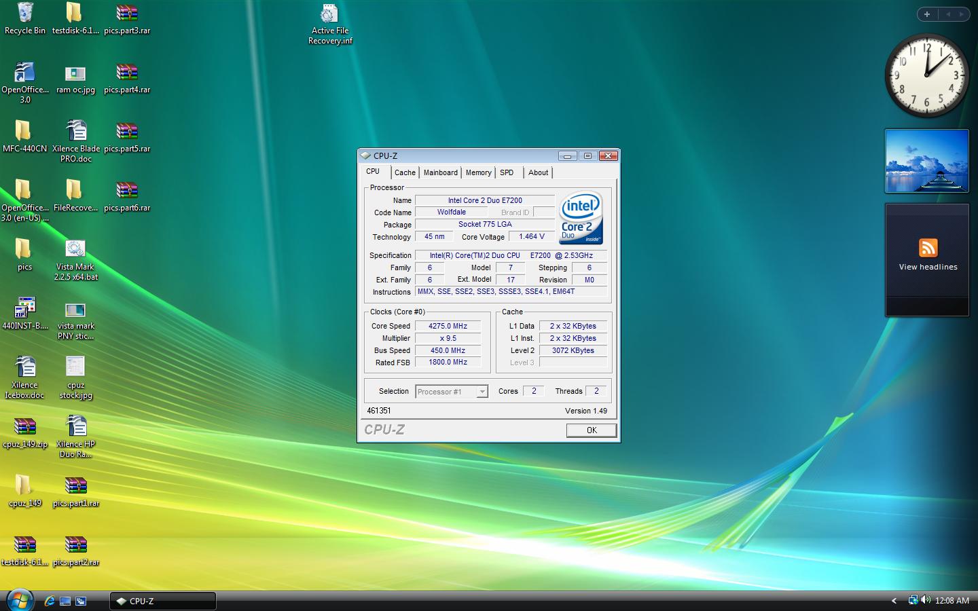Click Rated FSB value 1800.0 MHz
Viewport: 978px width, 611px height.
tap(448, 363)
